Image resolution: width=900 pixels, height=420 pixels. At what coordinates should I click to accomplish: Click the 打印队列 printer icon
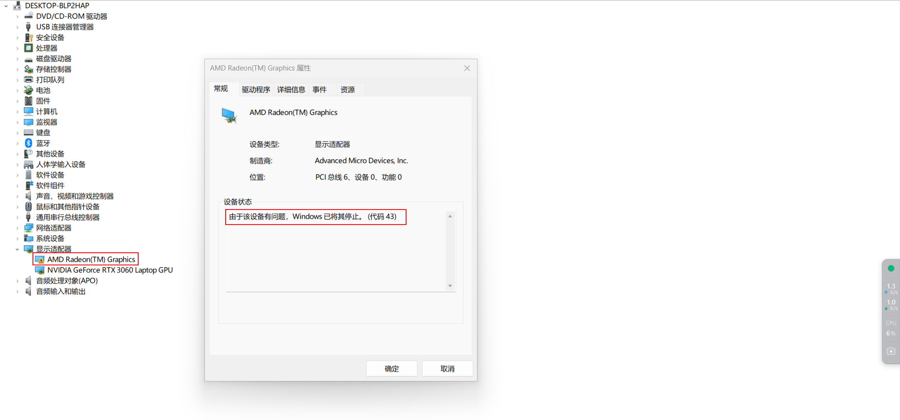[29, 80]
